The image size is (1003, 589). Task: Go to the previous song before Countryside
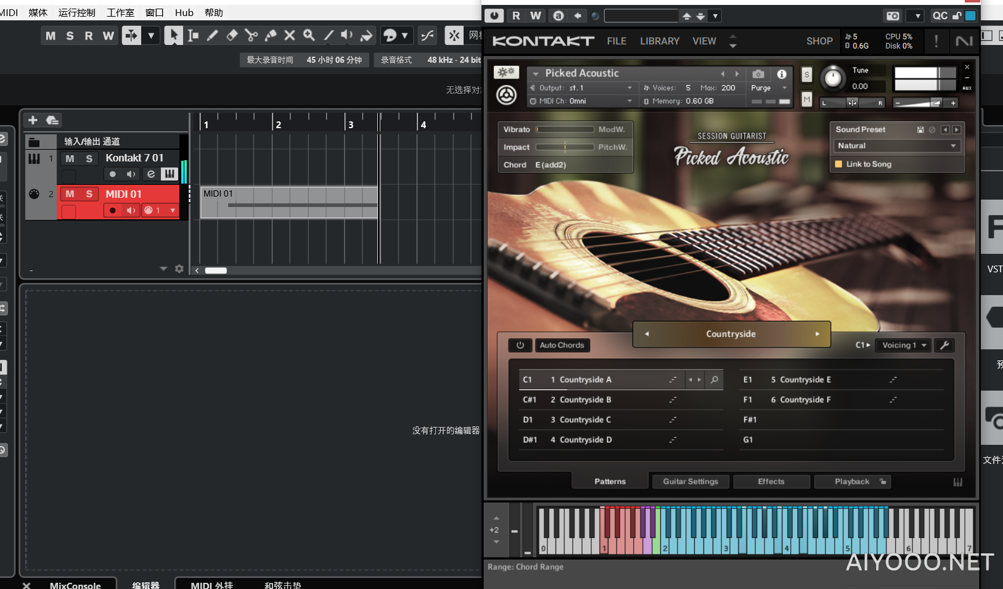coord(647,334)
